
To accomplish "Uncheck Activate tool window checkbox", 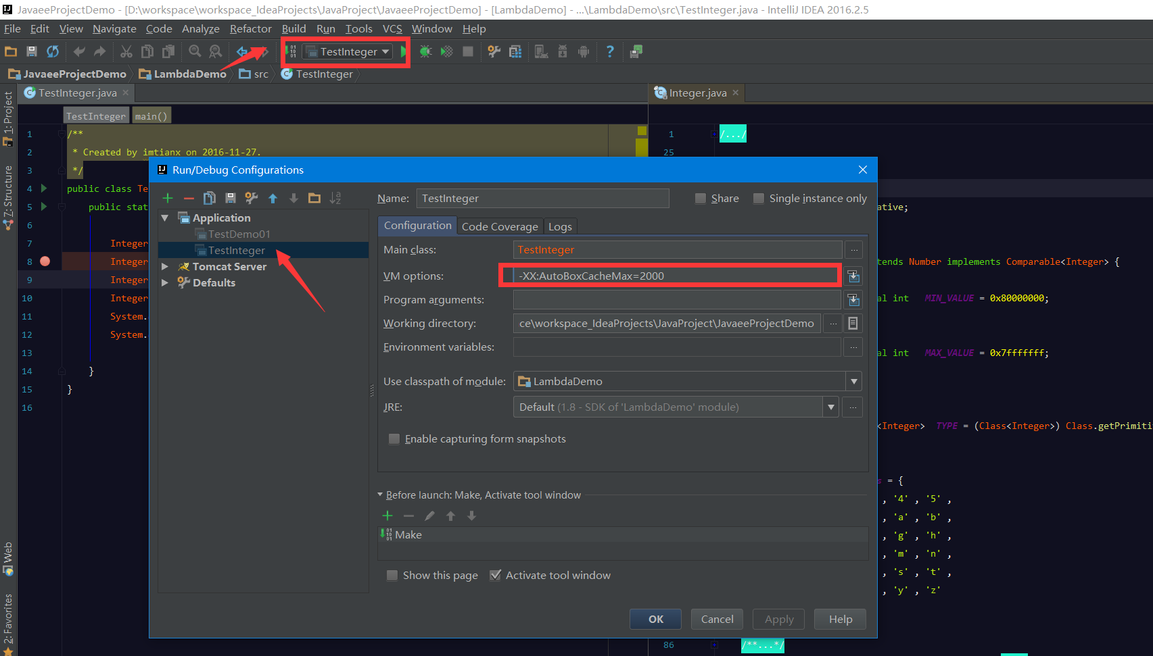I will (x=496, y=575).
